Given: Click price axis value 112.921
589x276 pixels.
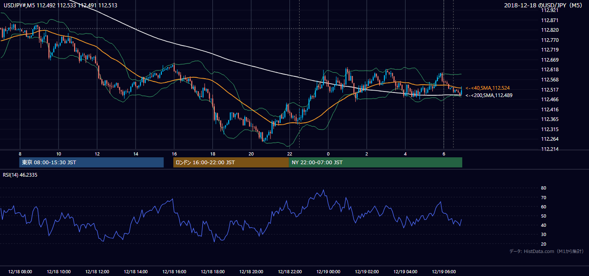Looking at the screenshot, I should click(550, 10).
